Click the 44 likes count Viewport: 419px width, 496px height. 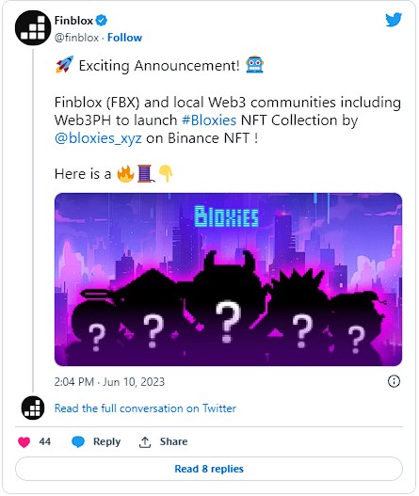45,441
